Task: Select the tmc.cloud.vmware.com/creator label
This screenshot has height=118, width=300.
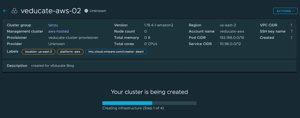Action: click(x=116, y=52)
